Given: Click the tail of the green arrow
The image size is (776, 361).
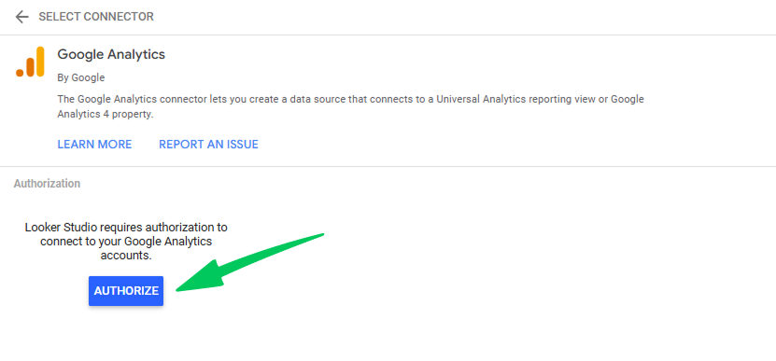Looking at the screenshot, I should (307, 240).
